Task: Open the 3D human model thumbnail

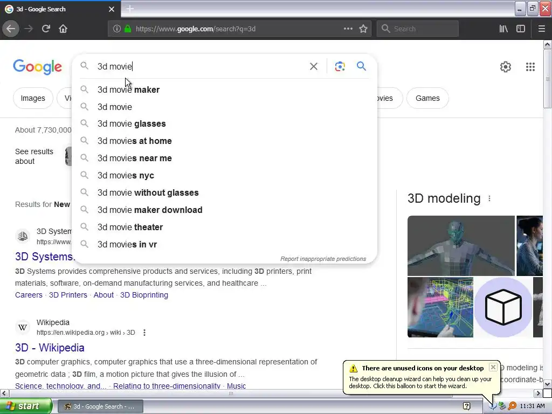Action: point(461,246)
